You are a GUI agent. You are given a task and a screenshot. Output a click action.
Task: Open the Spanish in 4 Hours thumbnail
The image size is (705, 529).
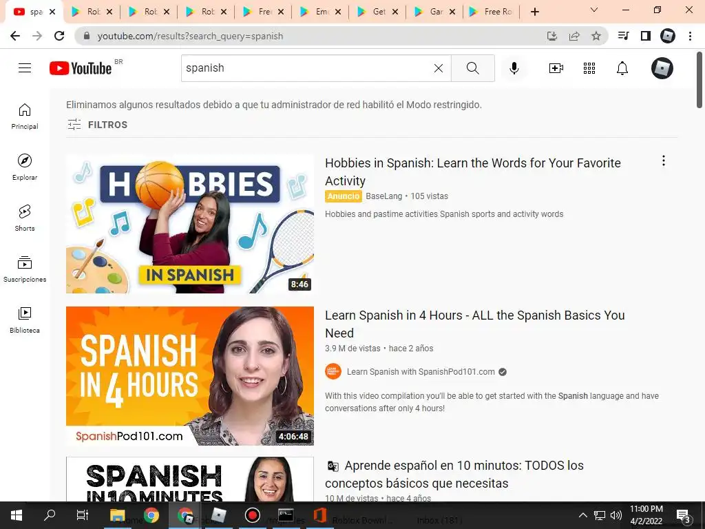190,376
